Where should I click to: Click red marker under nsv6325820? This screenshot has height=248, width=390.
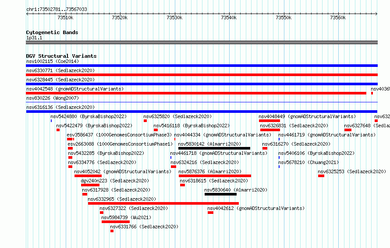pos(145,121)
